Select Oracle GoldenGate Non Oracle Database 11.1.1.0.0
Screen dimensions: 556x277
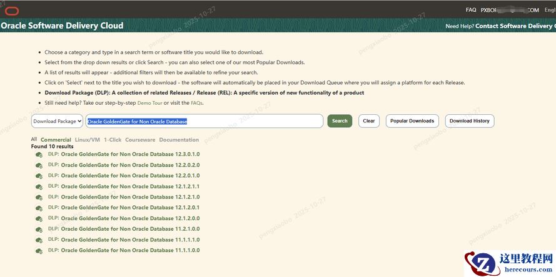click(x=130, y=250)
